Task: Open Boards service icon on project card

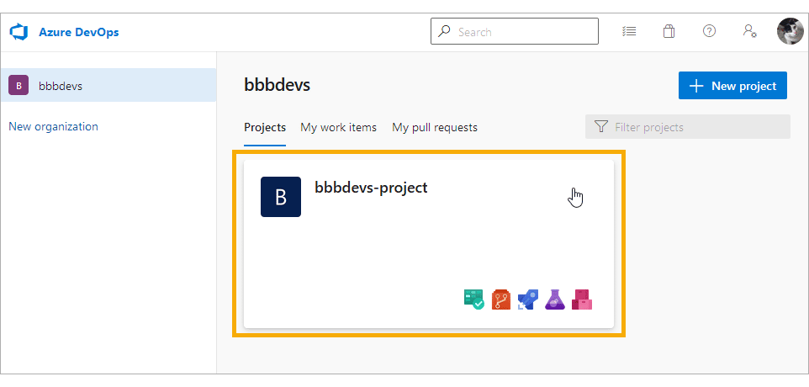Action: pyautogui.click(x=474, y=300)
